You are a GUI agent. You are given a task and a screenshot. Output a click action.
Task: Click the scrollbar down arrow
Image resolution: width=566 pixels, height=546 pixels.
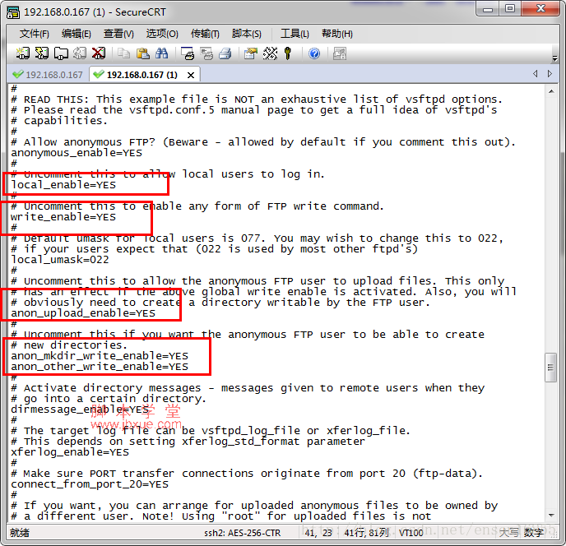(550, 516)
